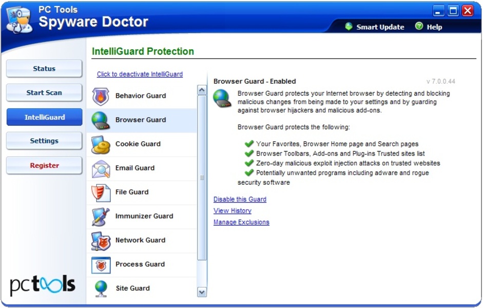Open the Help menu text
The height and width of the screenshot is (308, 483).
click(x=434, y=27)
